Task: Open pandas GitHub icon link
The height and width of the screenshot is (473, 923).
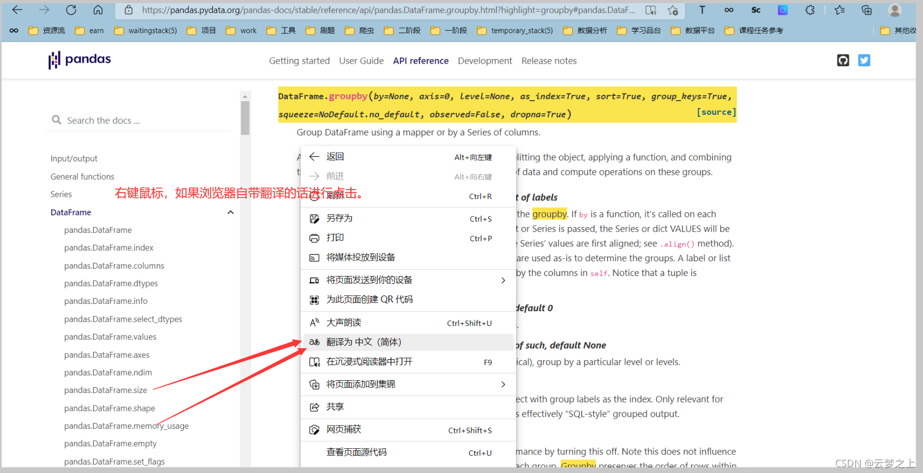Action: click(843, 61)
